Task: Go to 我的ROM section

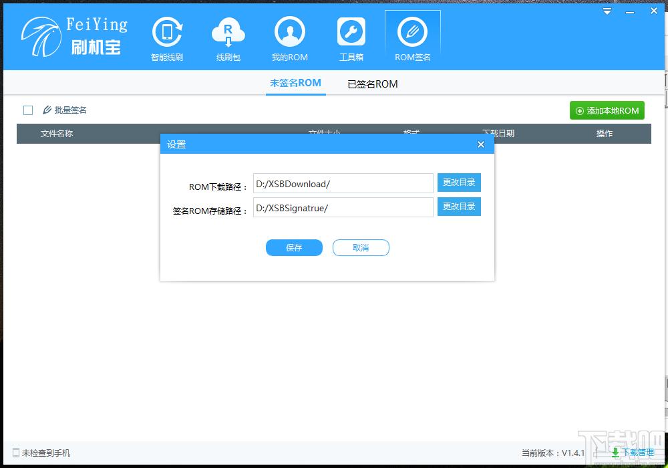Action: (290, 39)
